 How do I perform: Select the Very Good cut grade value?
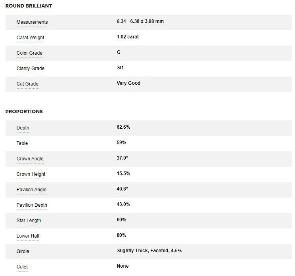click(x=128, y=83)
